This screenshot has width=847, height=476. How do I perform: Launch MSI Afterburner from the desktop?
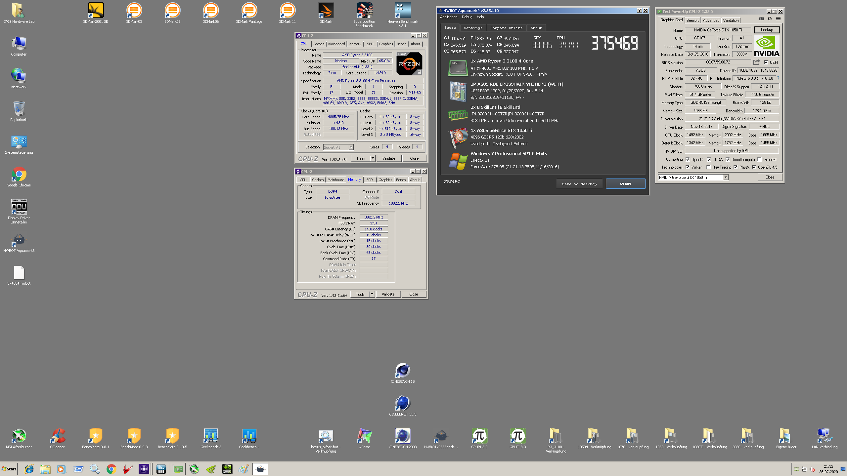tap(19, 439)
